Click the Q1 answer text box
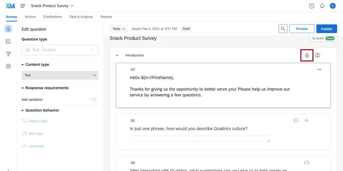Image resolution: width=343 pixels, height=171 pixels. coord(200,139)
